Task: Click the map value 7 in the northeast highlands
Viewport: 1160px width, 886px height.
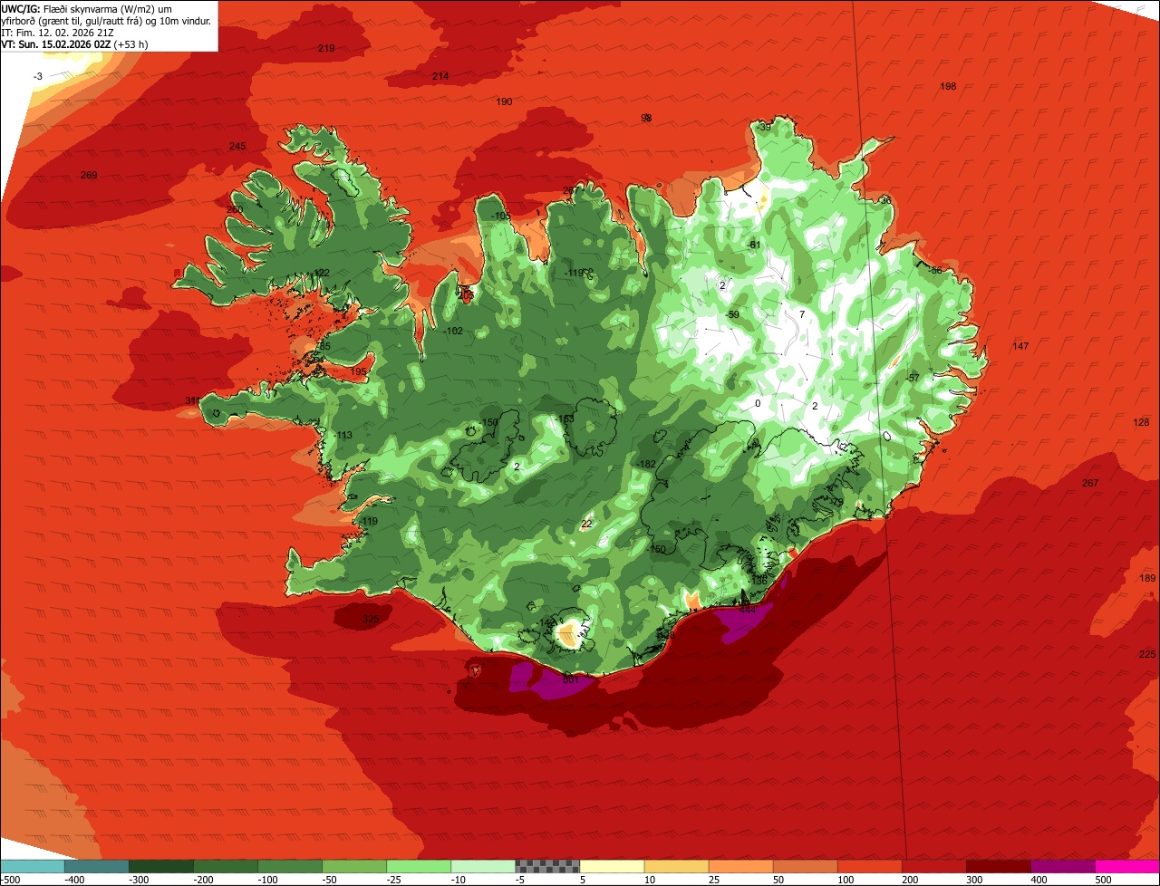Action: (x=802, y=314)
